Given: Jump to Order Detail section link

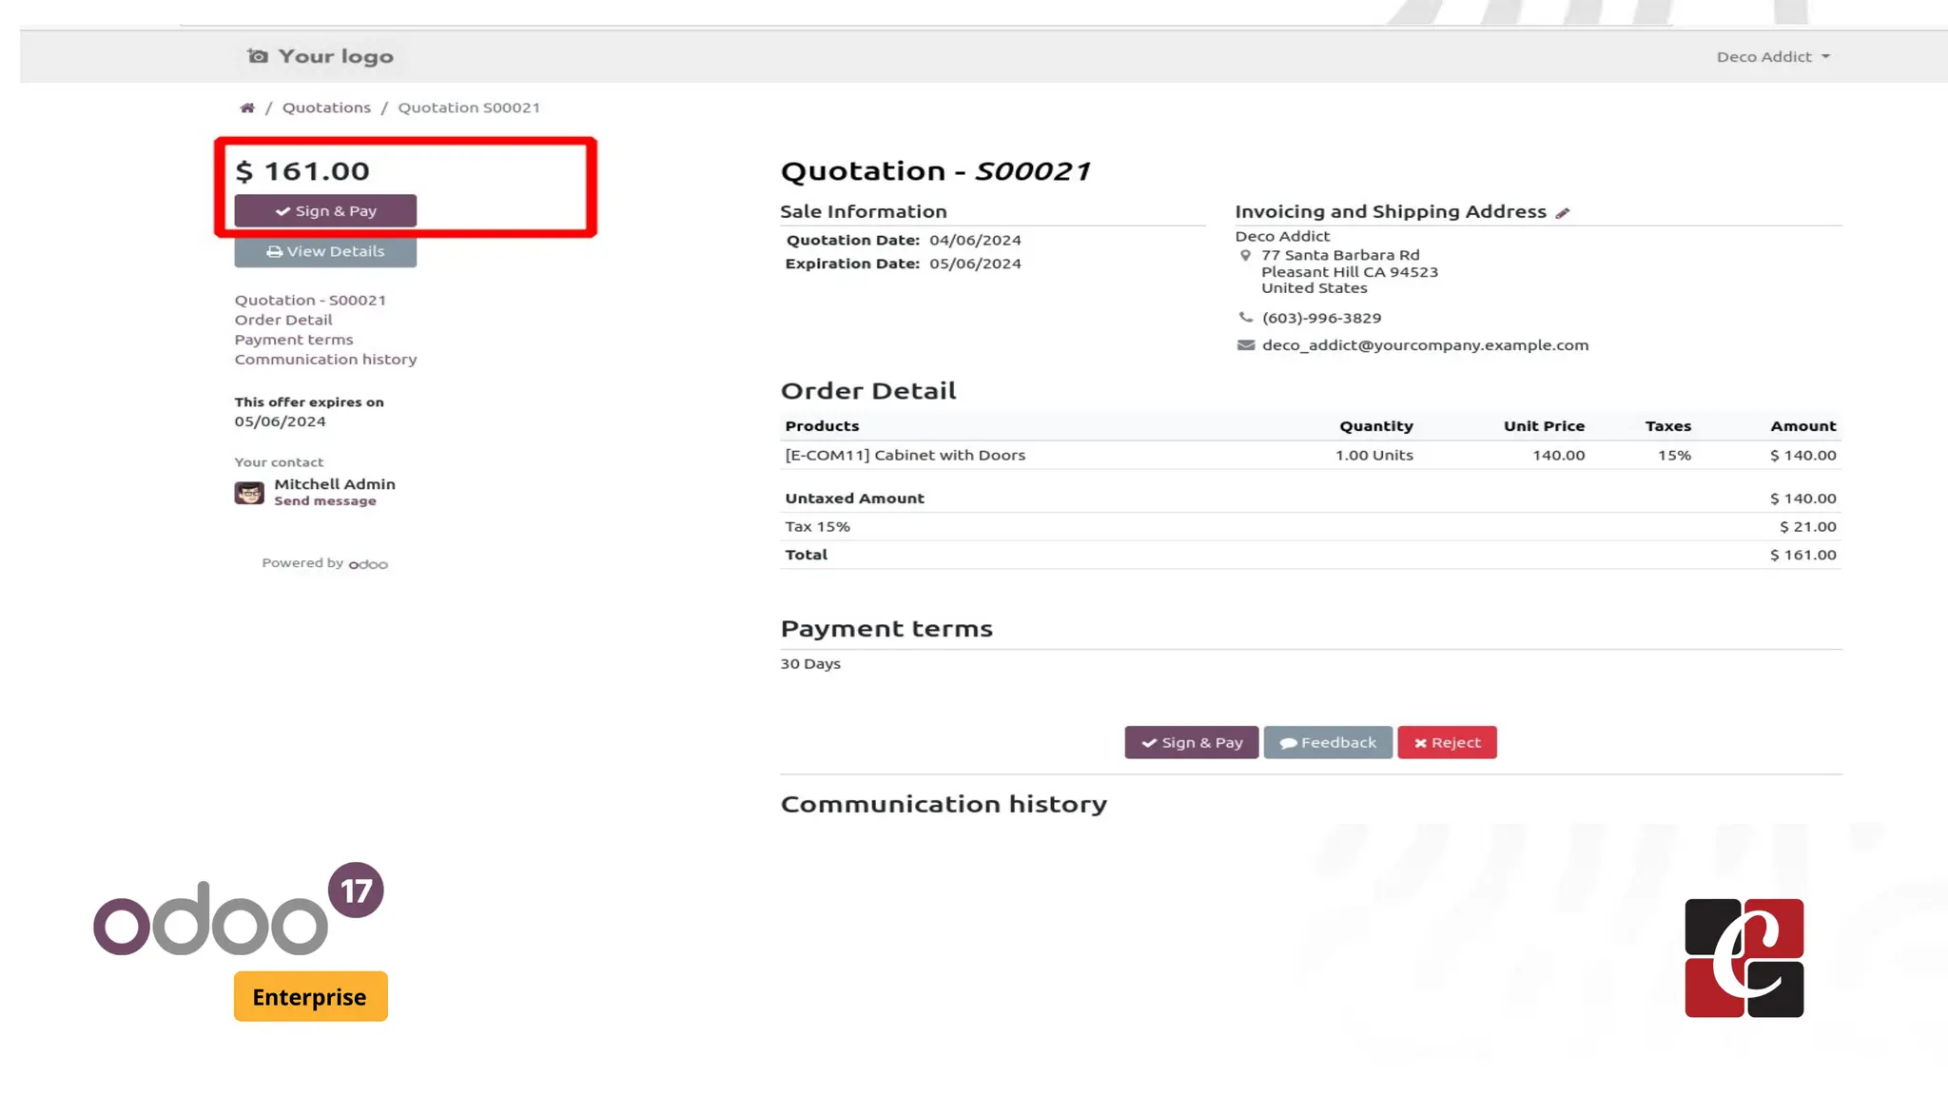Looking at the screenshot, I should pos(283,320).
